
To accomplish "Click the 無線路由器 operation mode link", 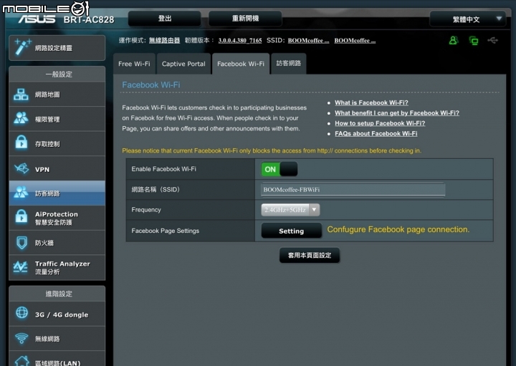I will [x=164, y=40].
